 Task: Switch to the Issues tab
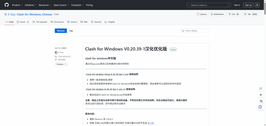click(x=23, y=22)
